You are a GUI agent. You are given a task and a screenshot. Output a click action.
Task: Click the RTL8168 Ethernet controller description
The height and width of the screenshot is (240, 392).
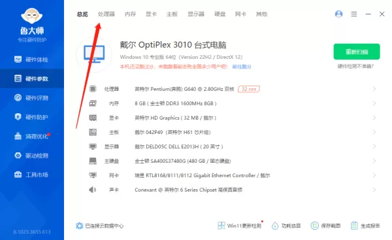[203, 175]
